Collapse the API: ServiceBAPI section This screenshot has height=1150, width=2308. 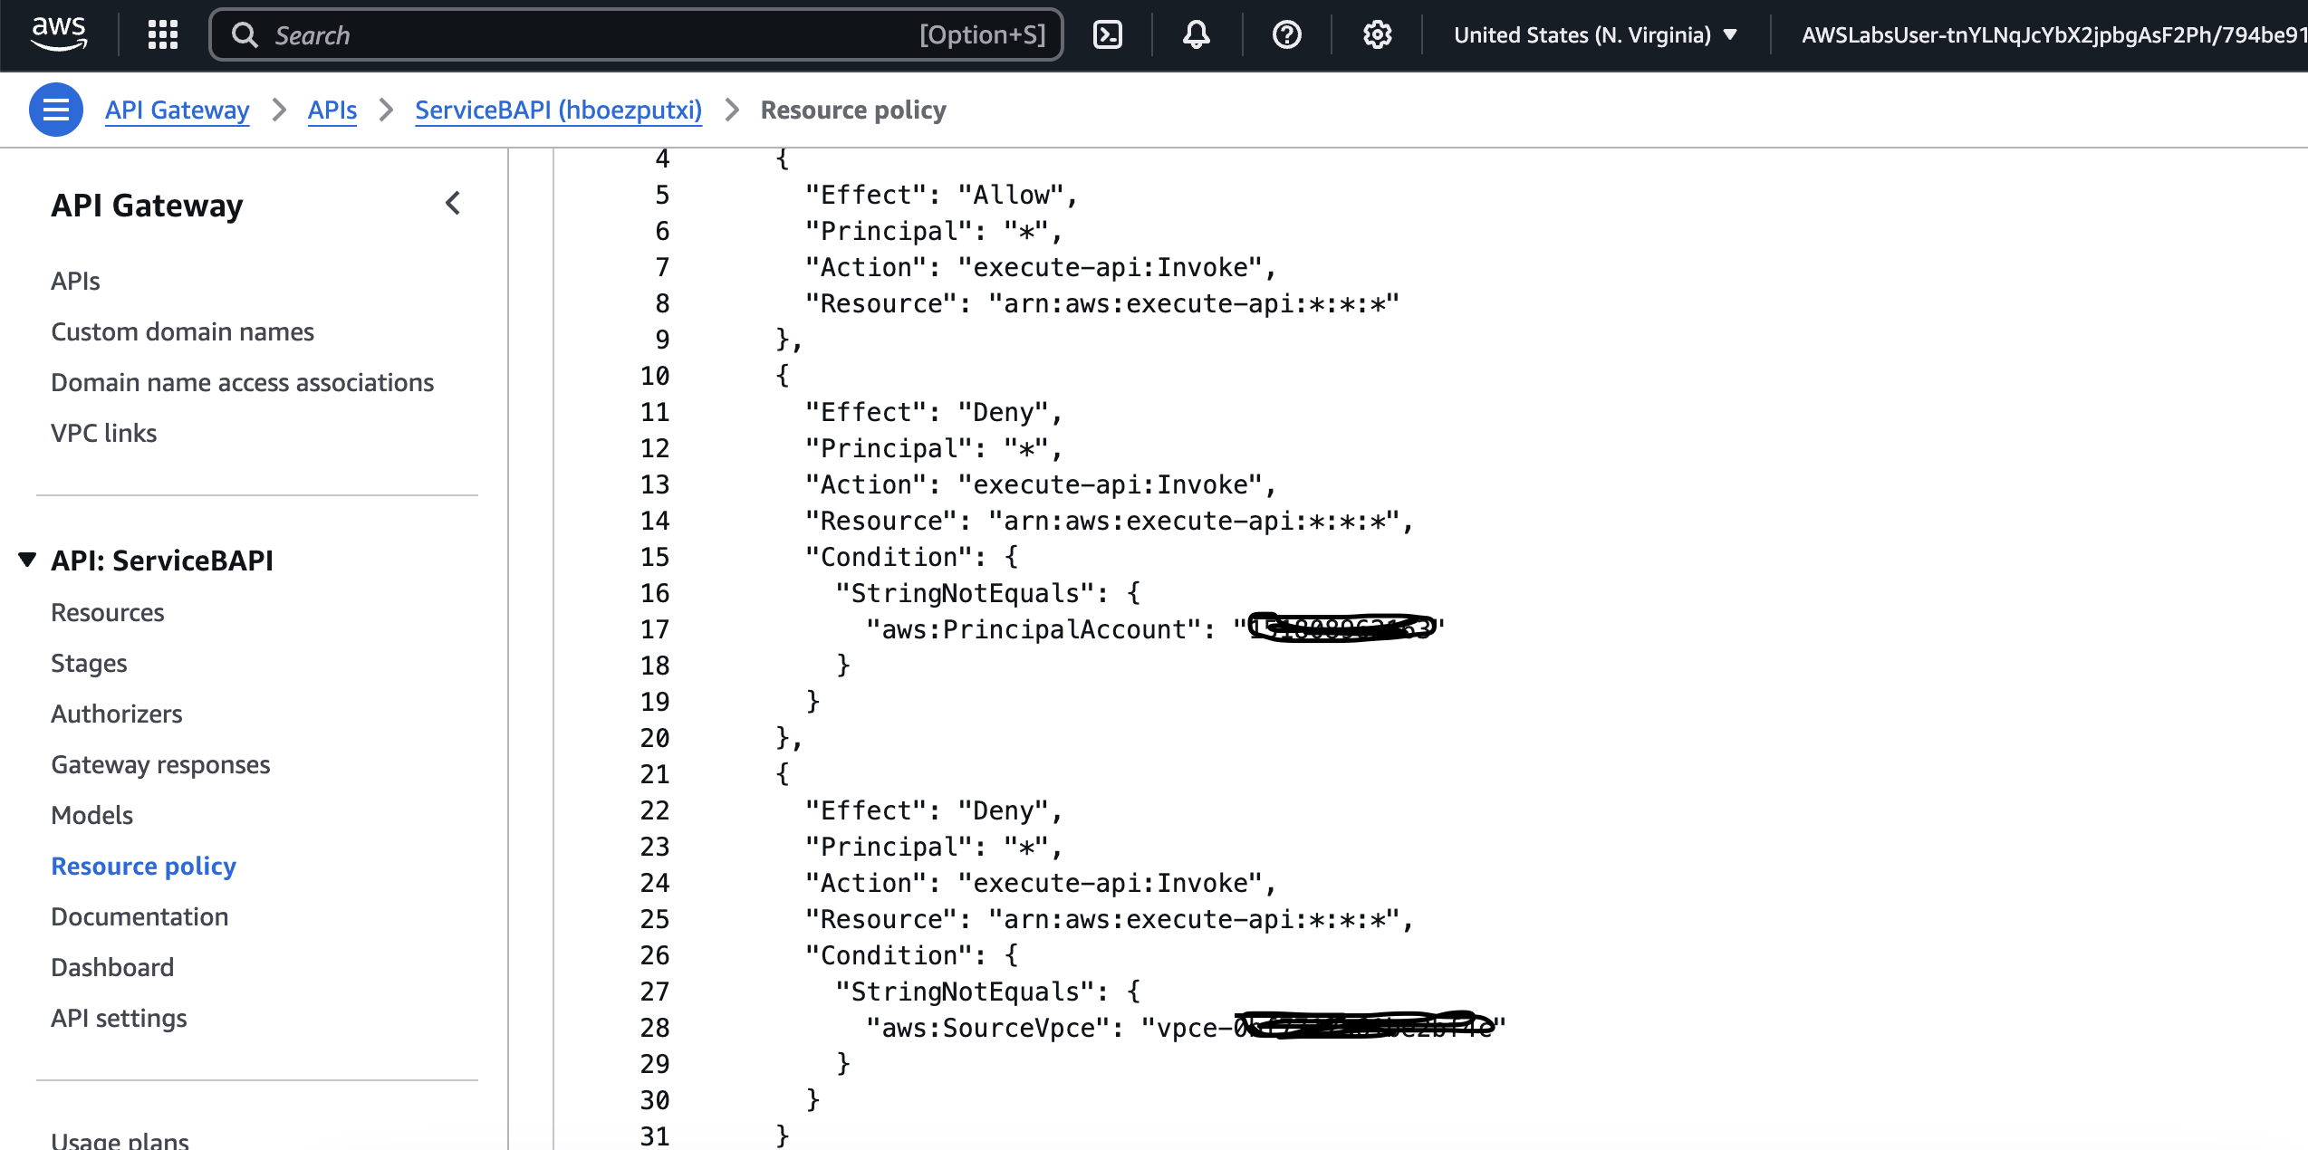(27, 560)
